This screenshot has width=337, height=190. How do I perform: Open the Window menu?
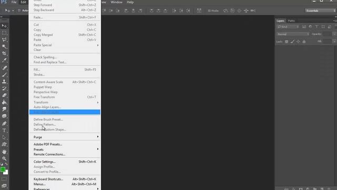[116, 2]
